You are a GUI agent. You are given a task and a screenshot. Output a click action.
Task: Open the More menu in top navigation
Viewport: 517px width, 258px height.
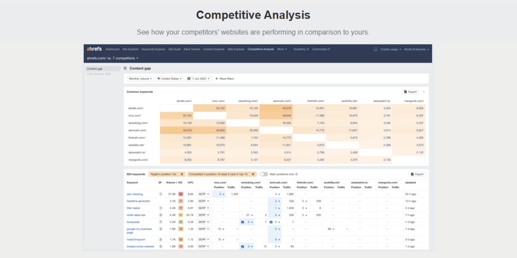click(x=282, y=49)
